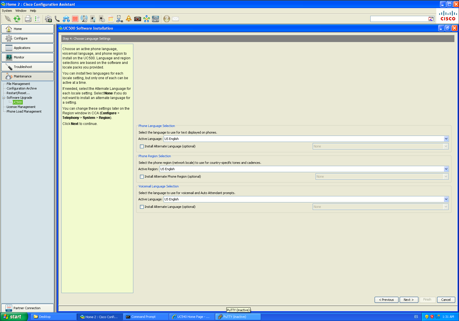This screenshot has width=459, height=321.
Task: Click the green Refresh arrows icon
Action: pos(17,19)
